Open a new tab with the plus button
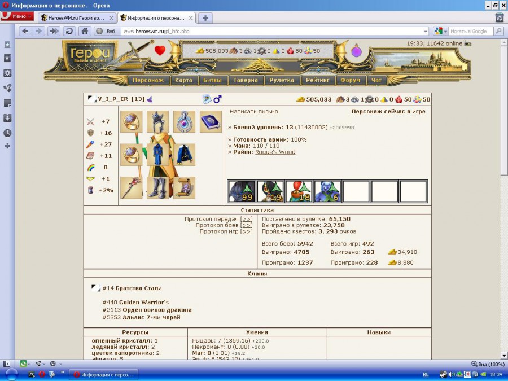 tap(205, 18)
